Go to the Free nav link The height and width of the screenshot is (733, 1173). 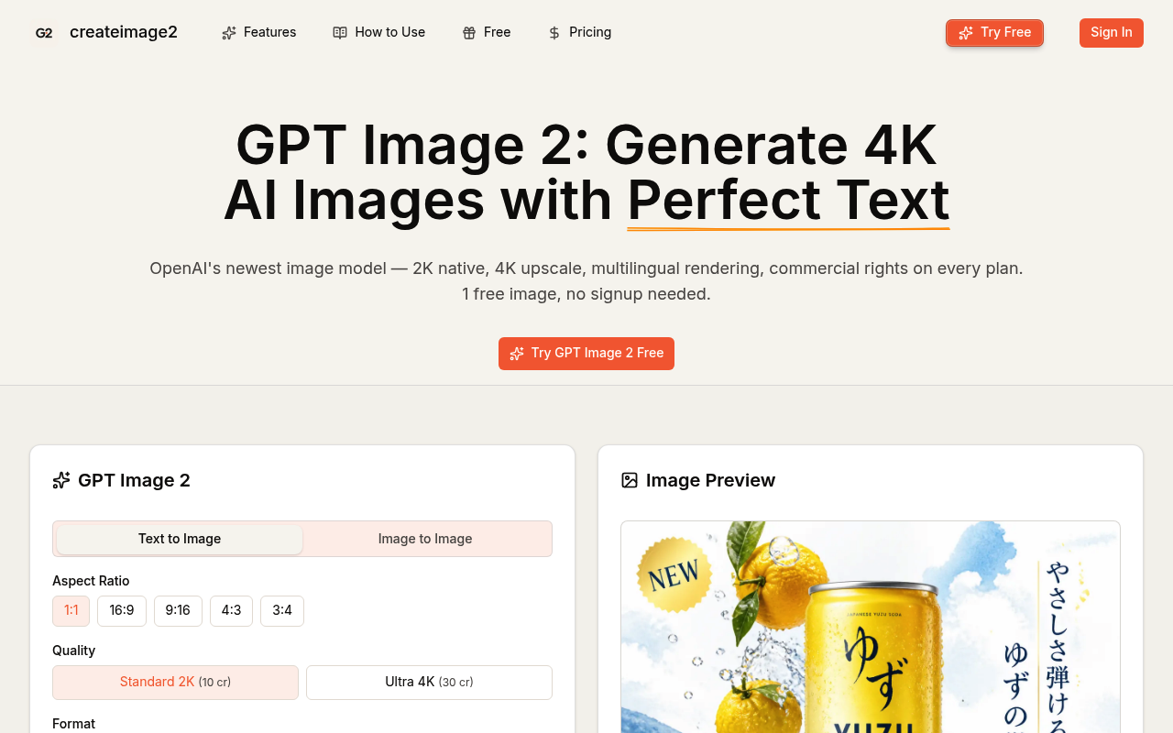click(487, 32)
